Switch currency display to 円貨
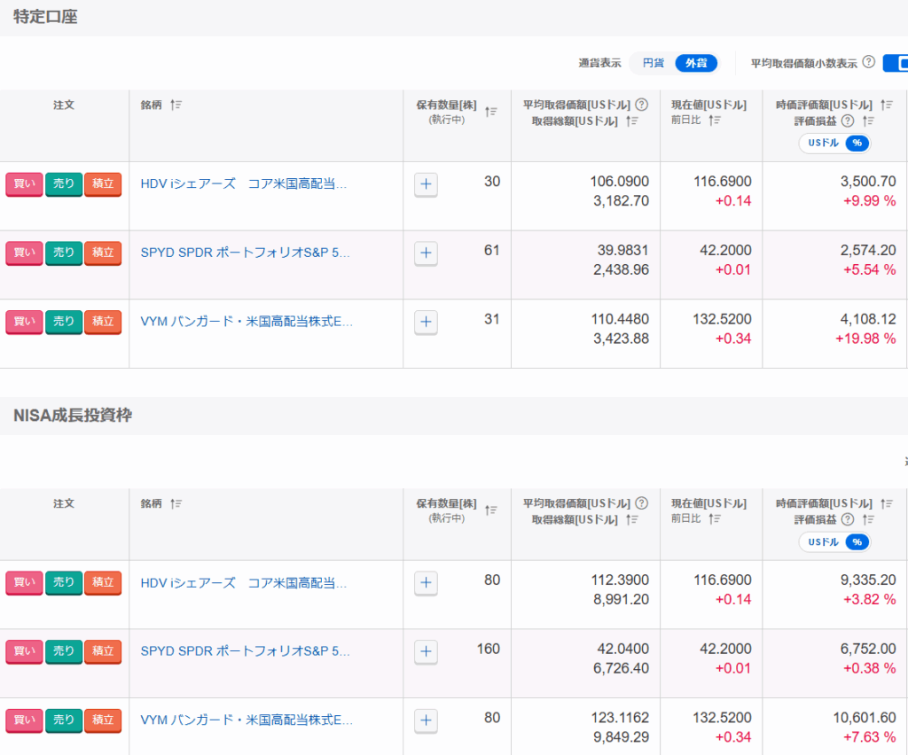908x755 pixels. (x=654, y=63)
